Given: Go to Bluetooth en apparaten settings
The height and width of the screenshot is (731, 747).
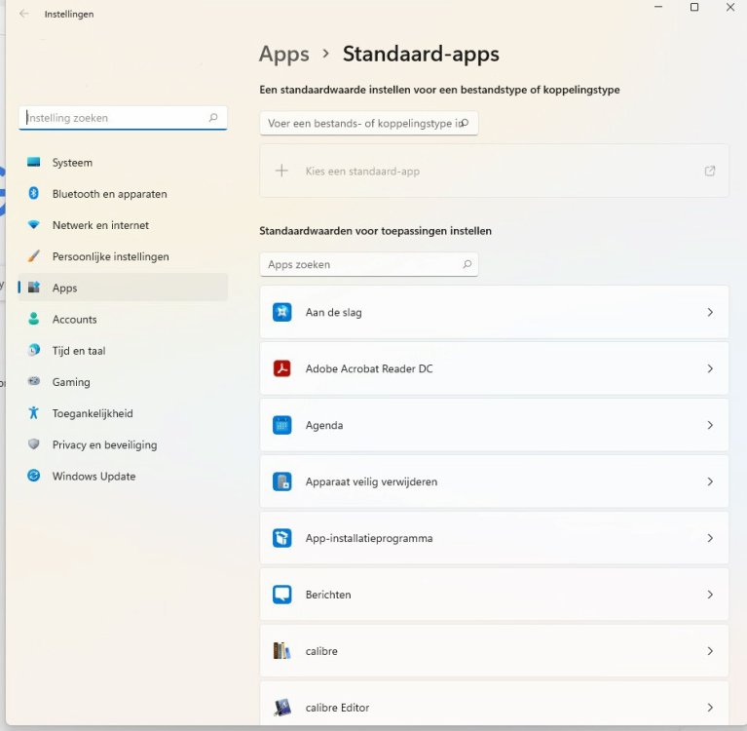Looking at the screenshot, I should (x=123, y=194).
